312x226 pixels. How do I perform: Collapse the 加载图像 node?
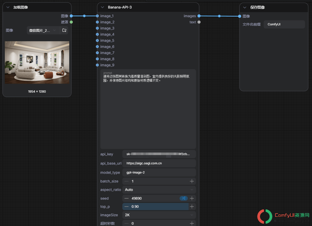coord(8,7)
